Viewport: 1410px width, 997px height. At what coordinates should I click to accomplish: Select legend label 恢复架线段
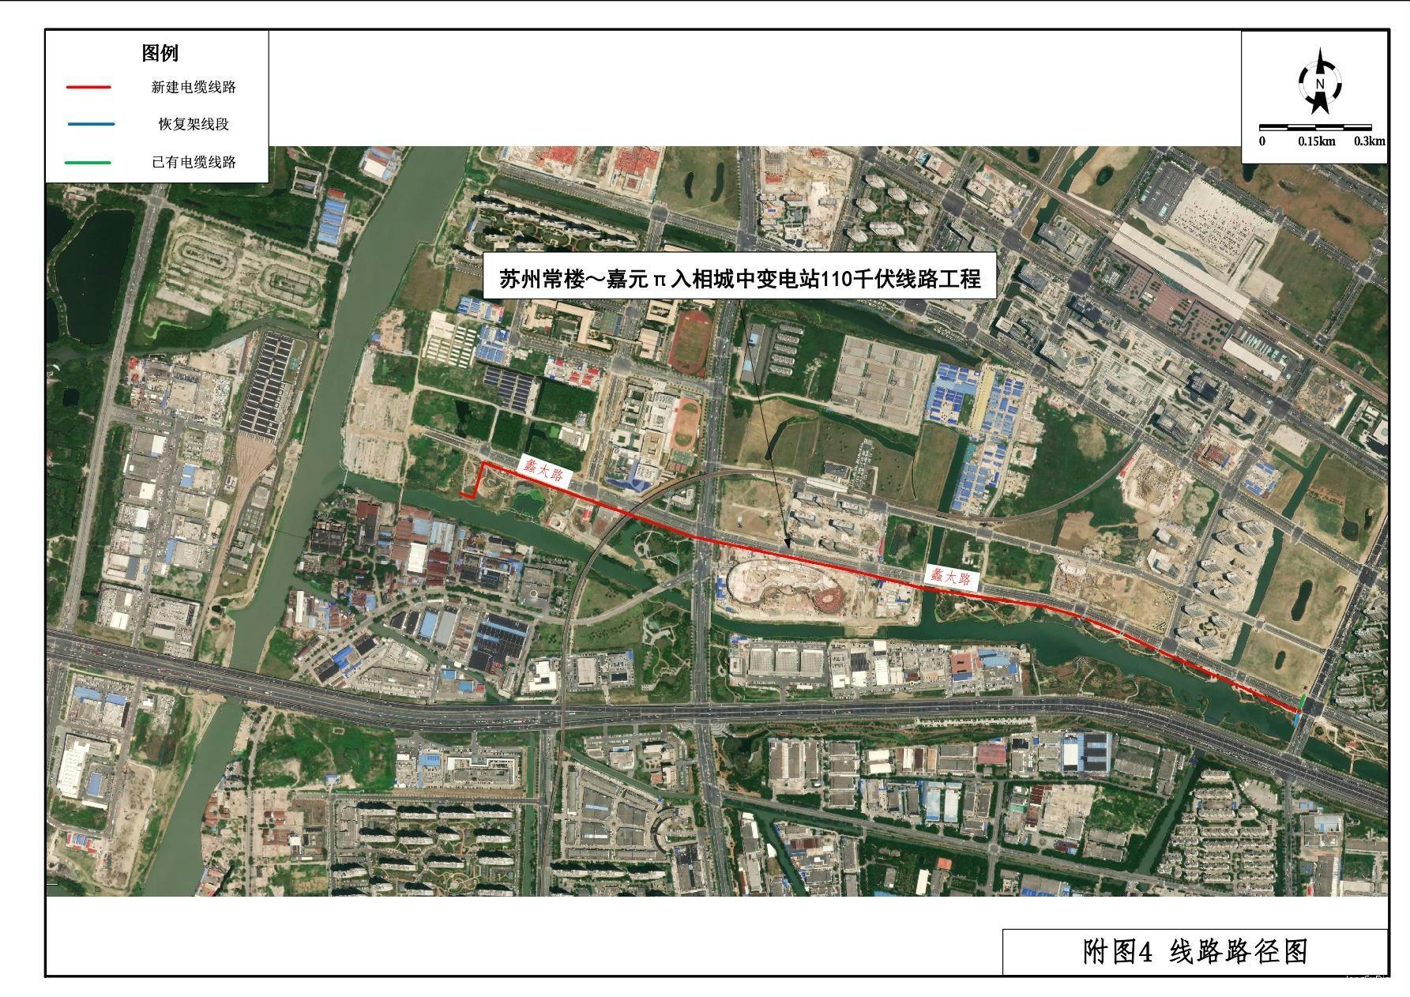click(194, 124)
